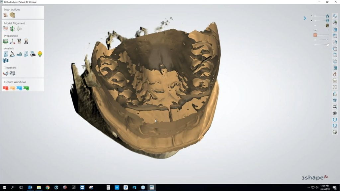Click the green arrows alignment icon

pyautogui.click(x=12, y=29)
